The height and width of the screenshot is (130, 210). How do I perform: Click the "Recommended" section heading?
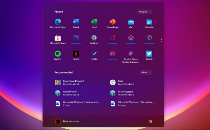[x=64, y=73]
